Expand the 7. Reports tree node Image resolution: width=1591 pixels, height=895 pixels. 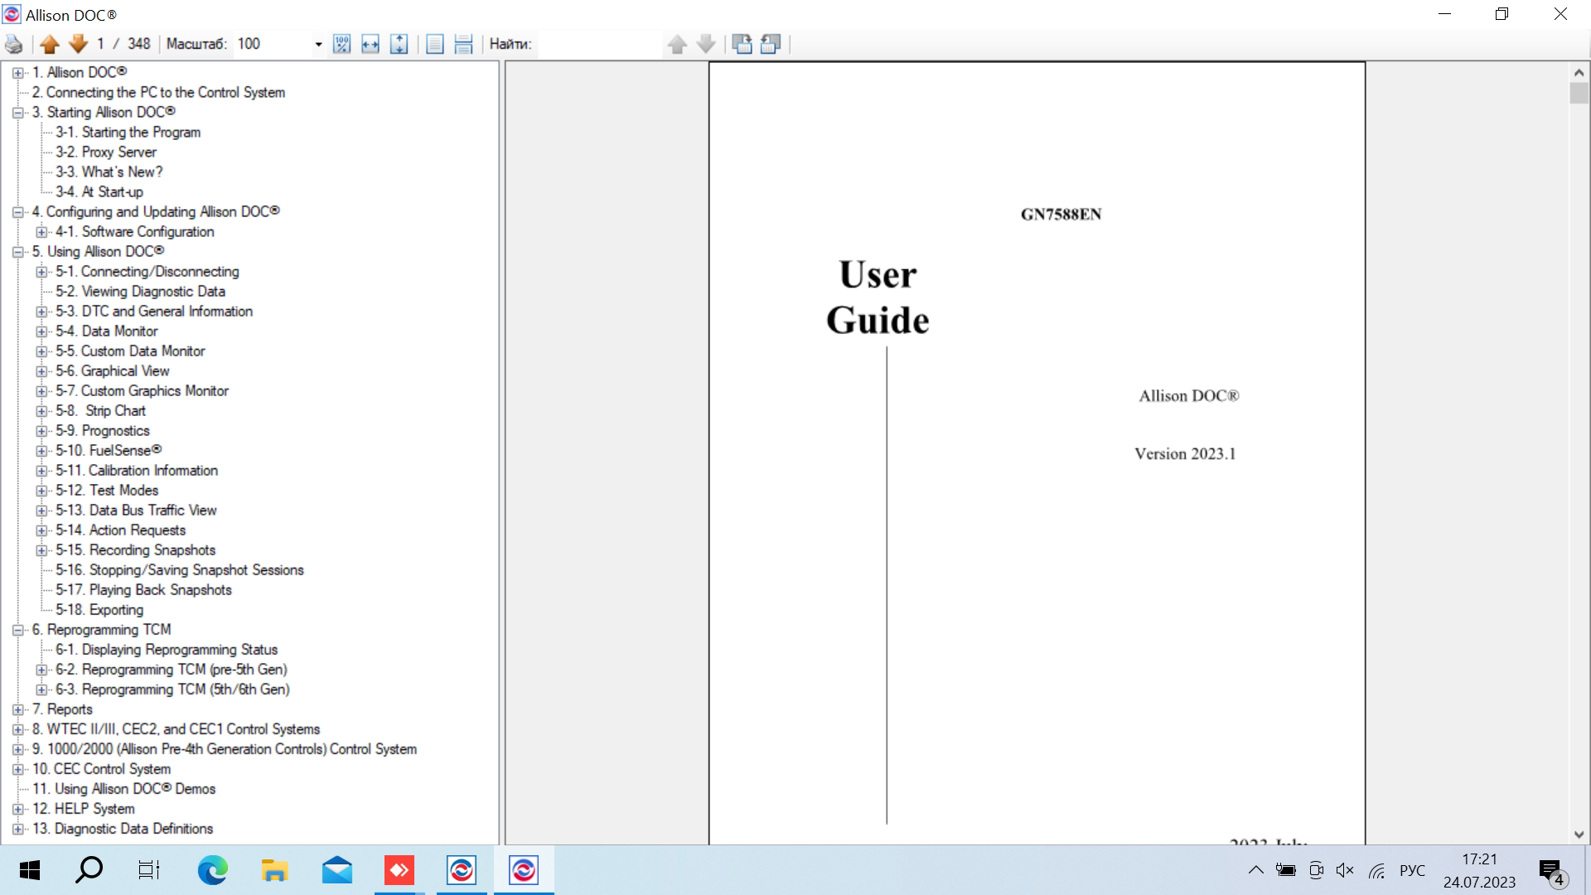pyautogui.click(x=18, y=709)
